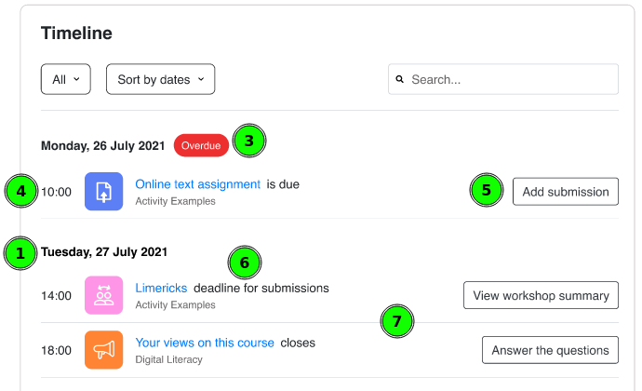This screenshot has height=391, width=642.
Task: Open the All filter dropdown
Action: coord(66,79)
